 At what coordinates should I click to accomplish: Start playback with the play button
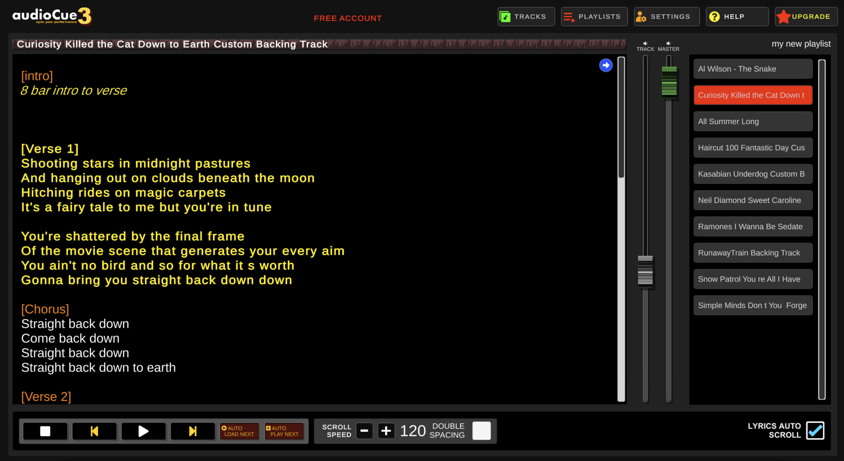click(144, 431)
